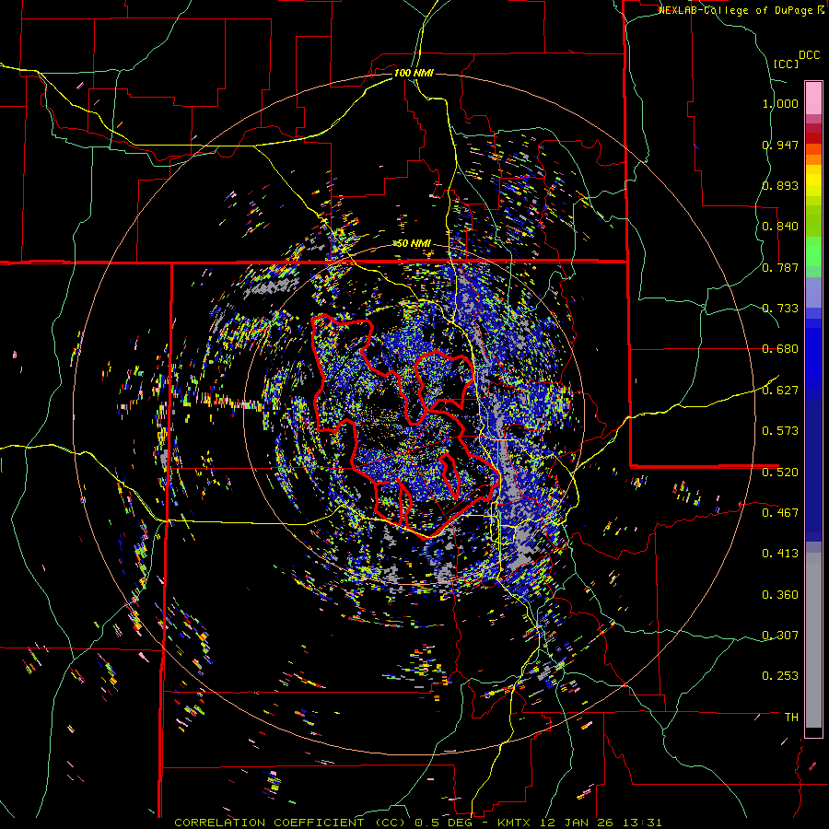The height and width of the screenshot is (829, 829).
Task: Click the Correlation Coefficient caption at bottom
Action: 417,823
